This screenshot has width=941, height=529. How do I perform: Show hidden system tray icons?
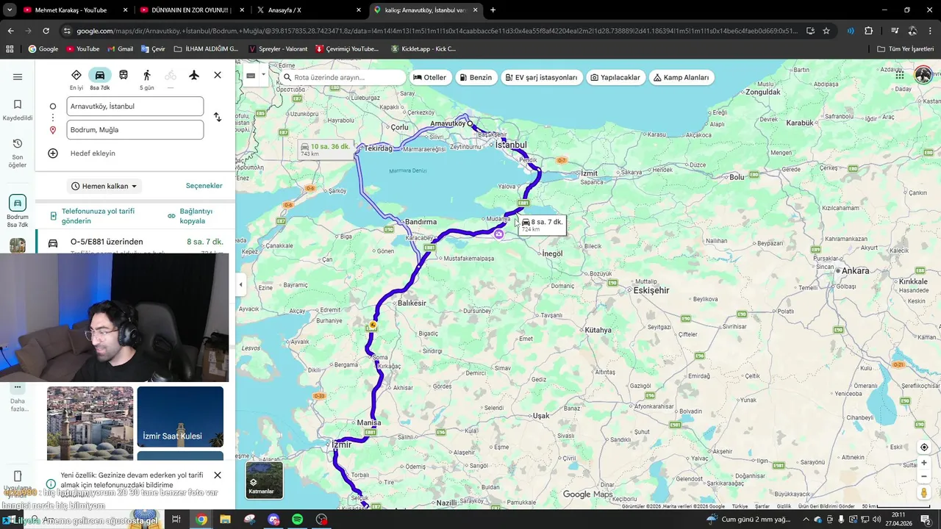tap(806, 519)
